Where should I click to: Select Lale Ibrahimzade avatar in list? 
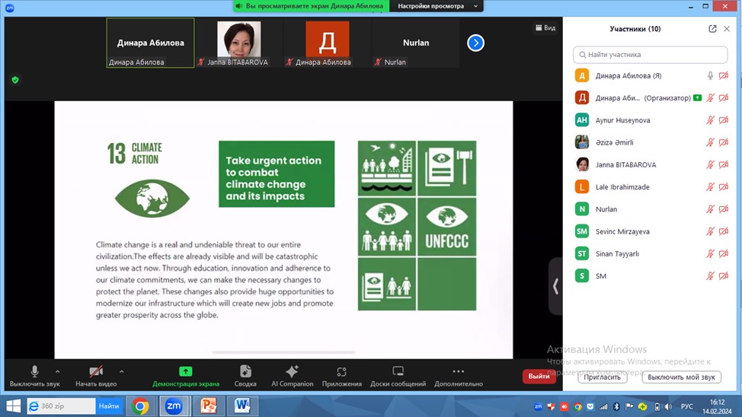coord(581,186)
